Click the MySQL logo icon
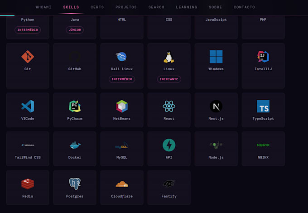The width and height of the screenshot is (308, 213). (122, 145)
